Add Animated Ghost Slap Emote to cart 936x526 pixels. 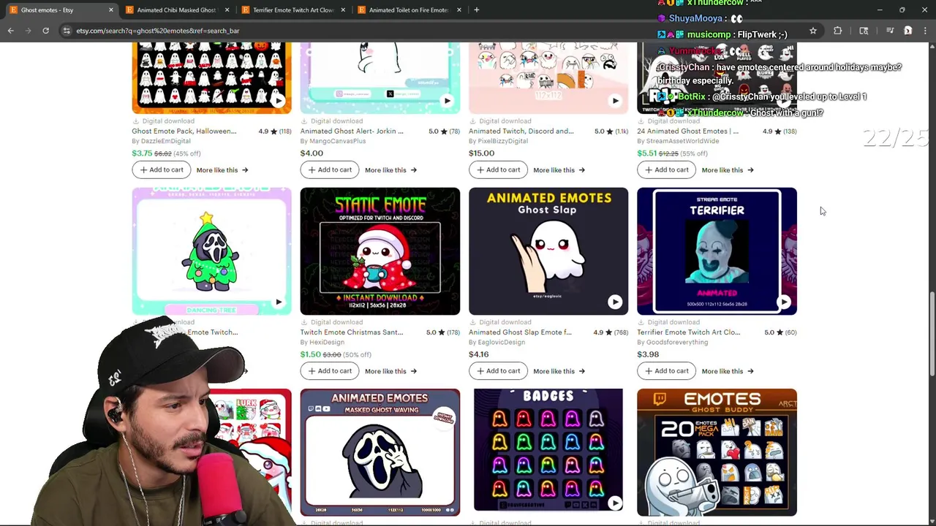(x=498, y=371)
